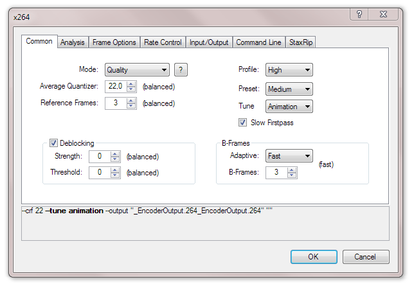Open the Command Line tab
This screenshot has width=414, height=289.
(x=258, y=42)
